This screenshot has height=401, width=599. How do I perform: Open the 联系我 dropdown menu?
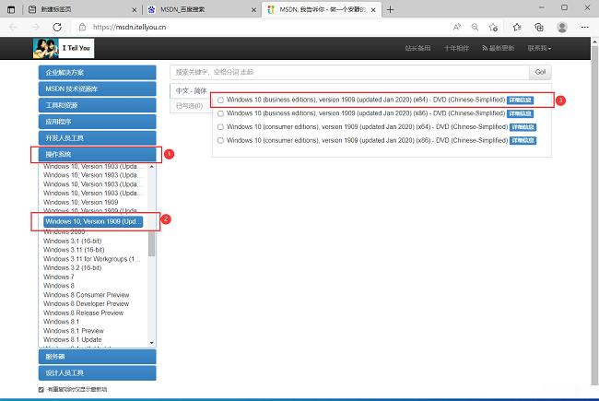(539, 48)
